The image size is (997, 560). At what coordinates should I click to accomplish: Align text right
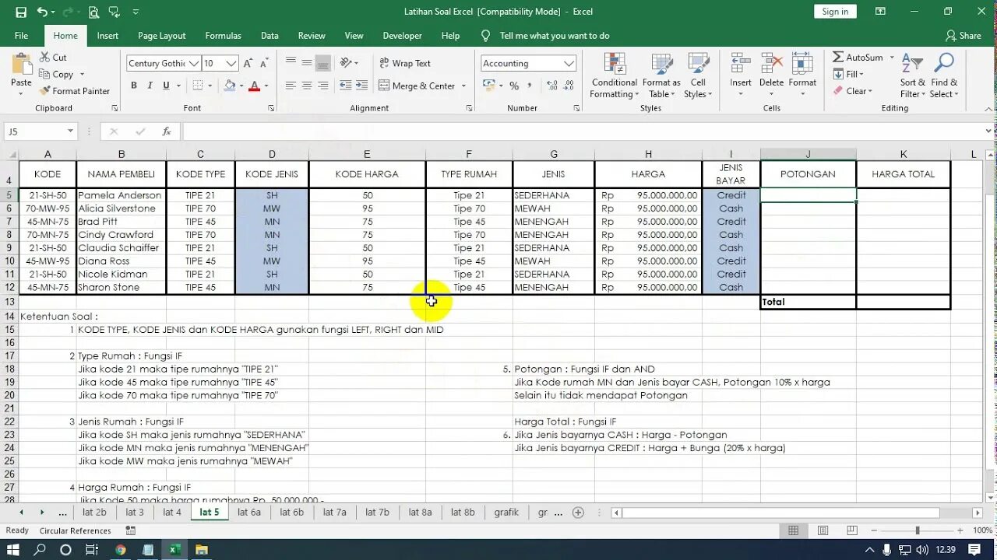(x=323, y=86)
